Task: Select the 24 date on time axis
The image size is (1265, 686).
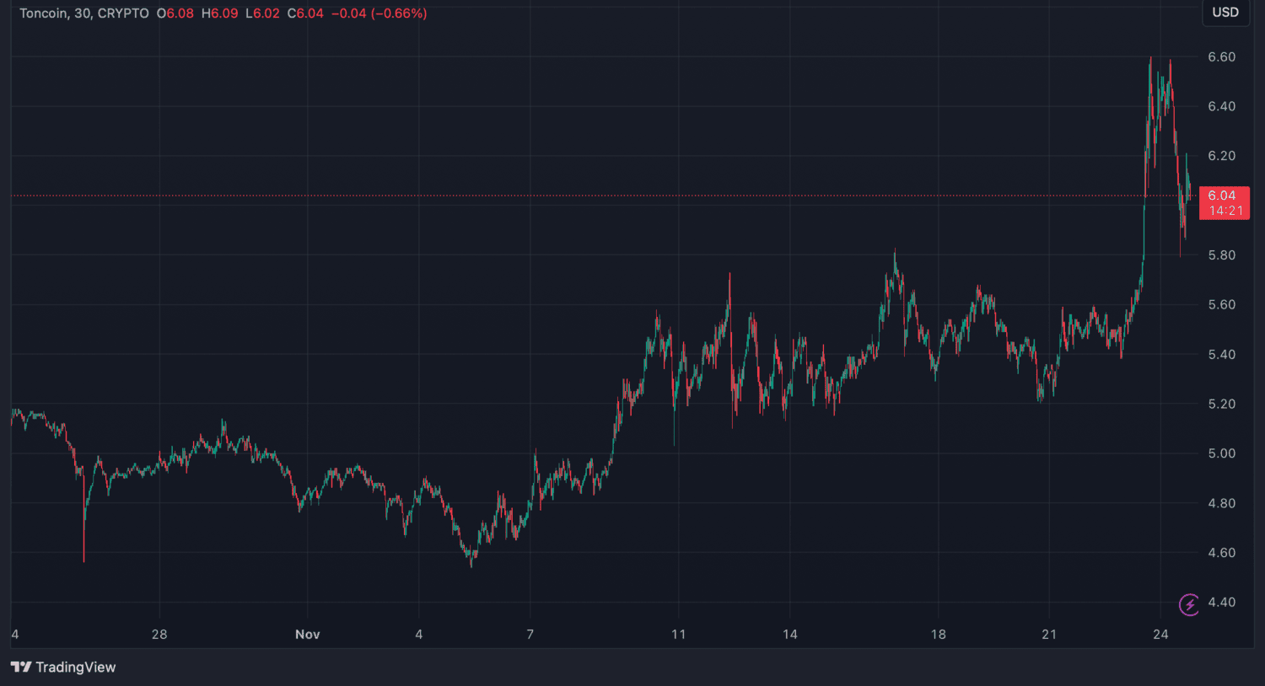Action: [x=1160, y=635]
